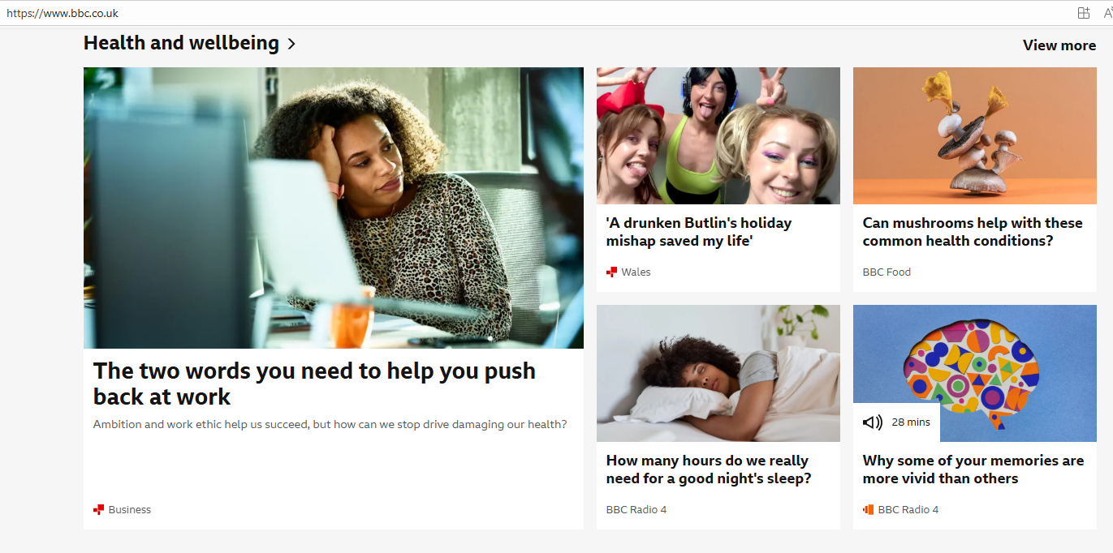Screen dimensions: 1113x553
Task: Open the View more link
Action: click(1059, 45)
